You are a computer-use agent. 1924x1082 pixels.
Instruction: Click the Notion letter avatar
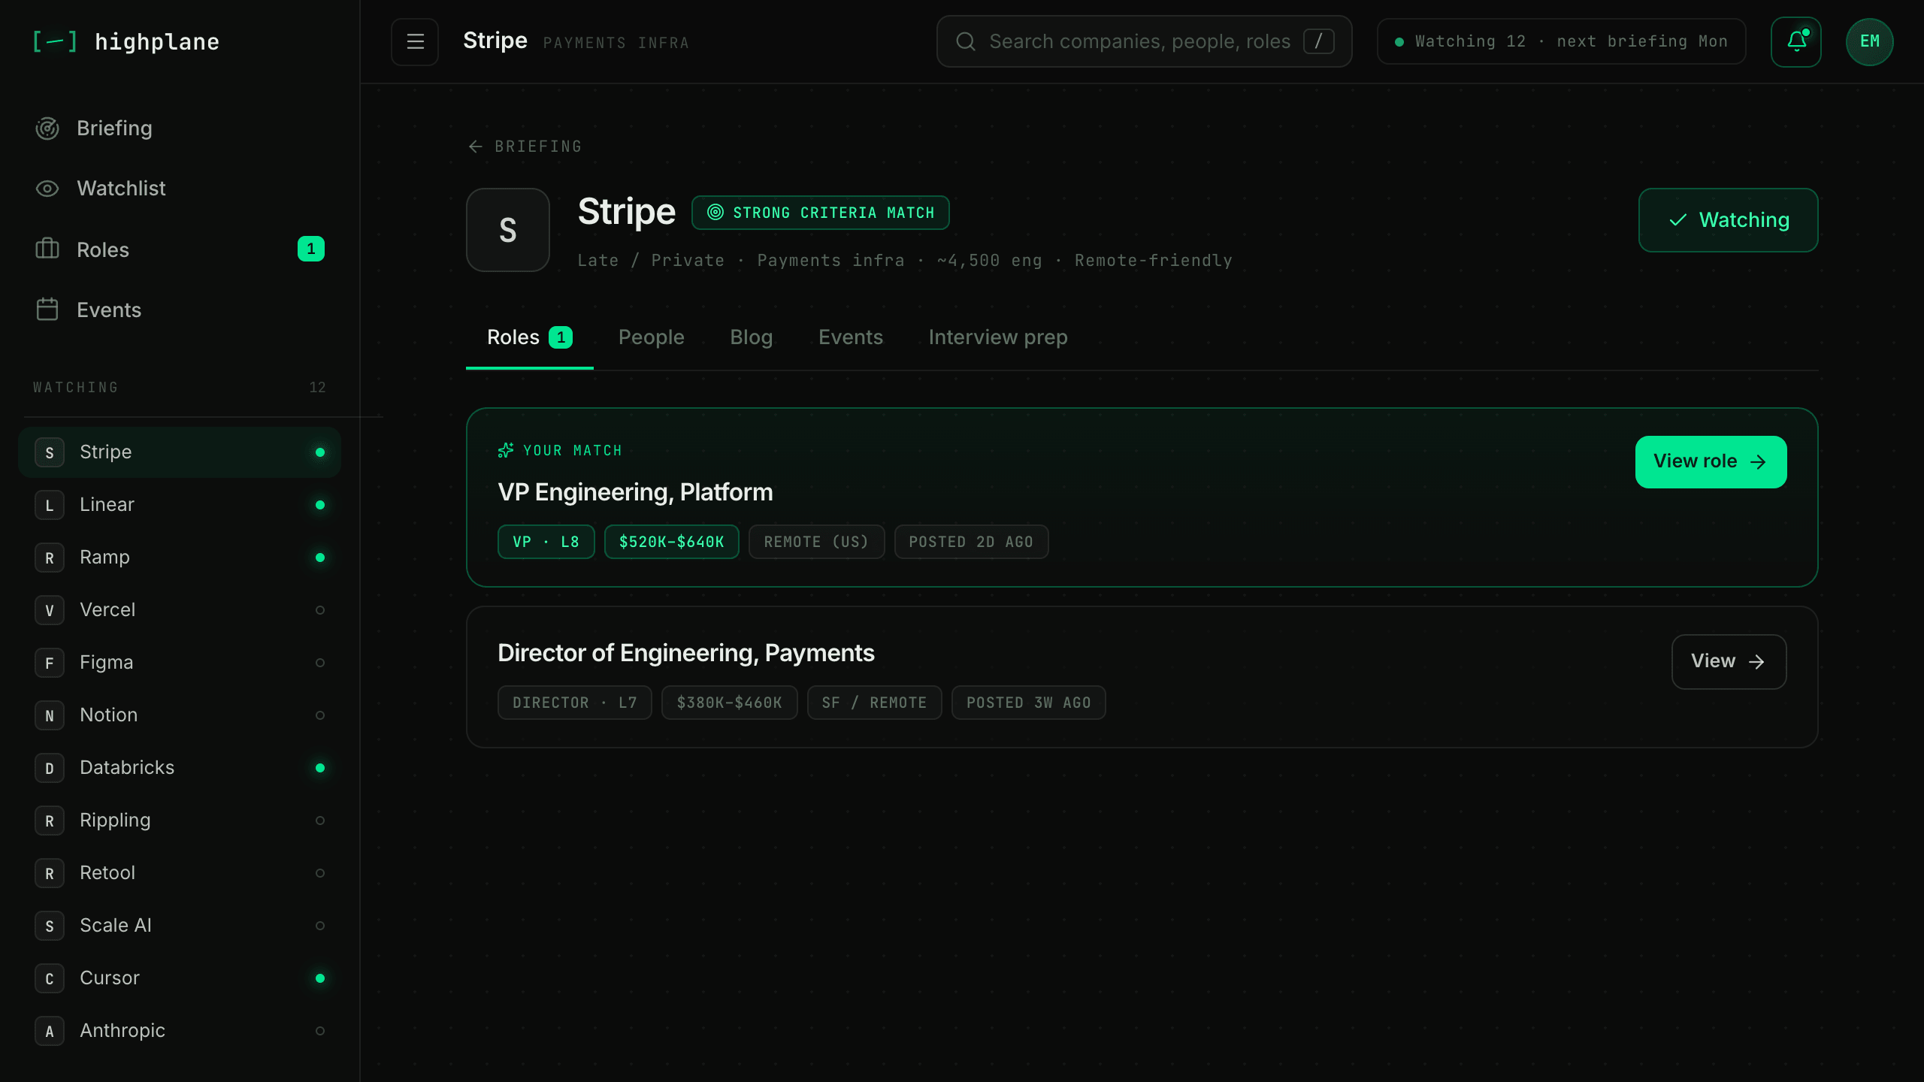tap(50, 715)
